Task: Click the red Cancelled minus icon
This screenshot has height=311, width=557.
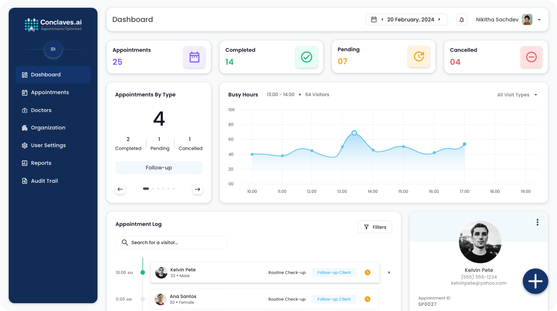Action: point(531,57)
